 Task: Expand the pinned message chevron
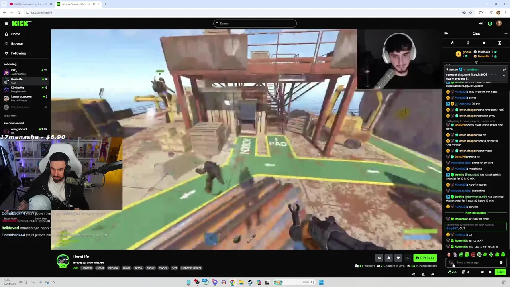click(x=504, y=76)
